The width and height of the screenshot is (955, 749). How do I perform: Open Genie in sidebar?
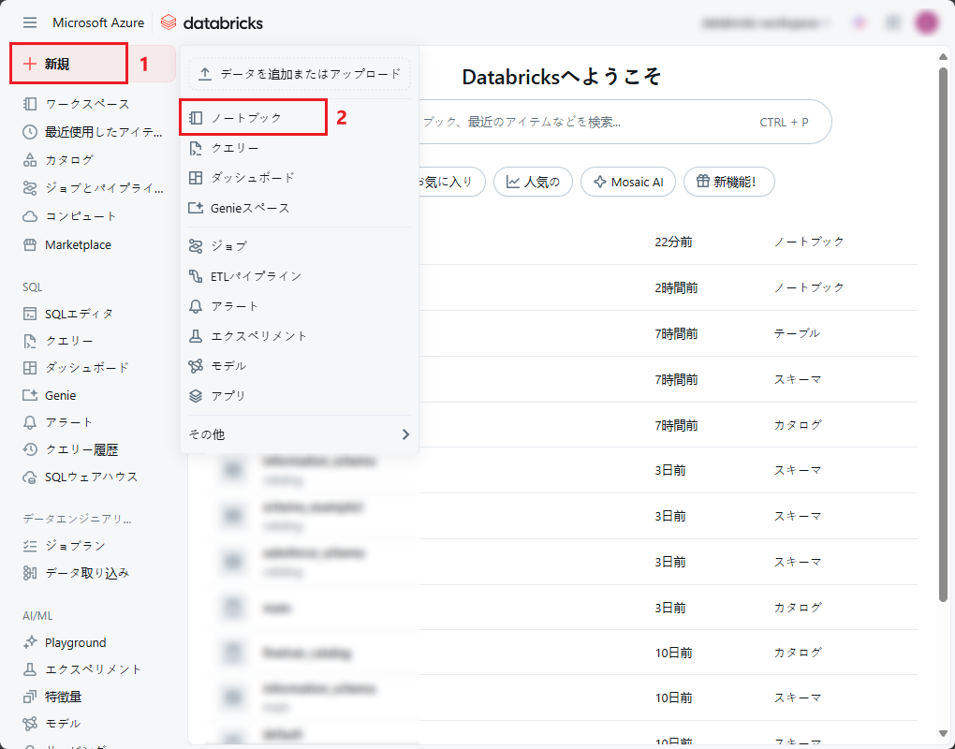[50, 395]
